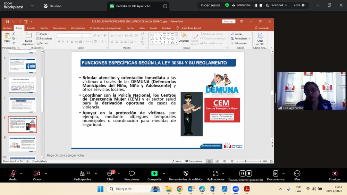Image resolution: width=347 pixels, height=195 pixels.
Task: Turn on camera with Video button
Action: pyautogui.click(x=36, y=174)
